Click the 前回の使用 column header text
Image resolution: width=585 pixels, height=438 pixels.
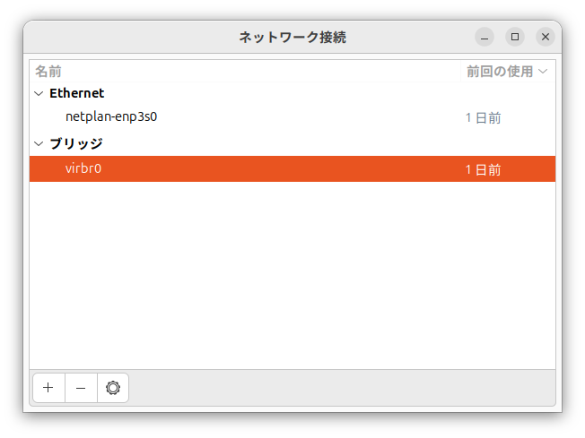click(x=499, y=71)
